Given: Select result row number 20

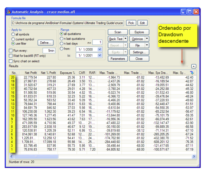Looking at the screenshot, I should click(x=102, y=77).
